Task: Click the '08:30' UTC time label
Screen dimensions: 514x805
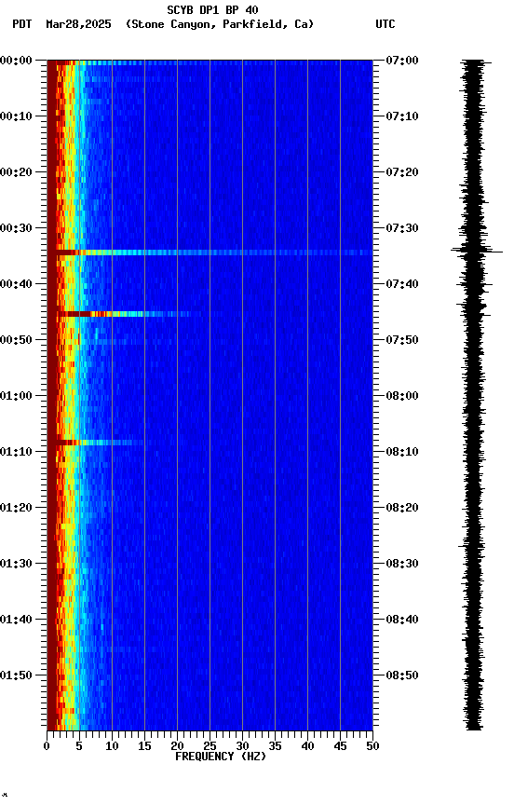Action: click(402, 565)
